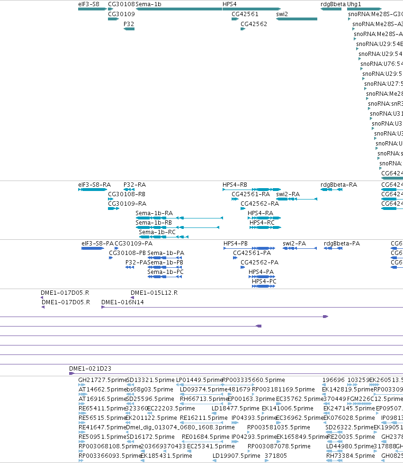Click the HPS4-PB protein feature
This screenshot has height=463, width=403.
coord(249,248)
